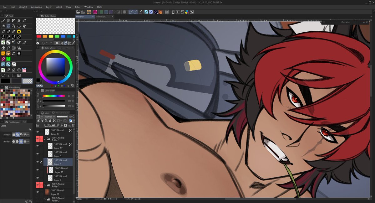This screenshot has height=203, width=375.
Task: Select the black main color box
Action: [x=5, y=81]
